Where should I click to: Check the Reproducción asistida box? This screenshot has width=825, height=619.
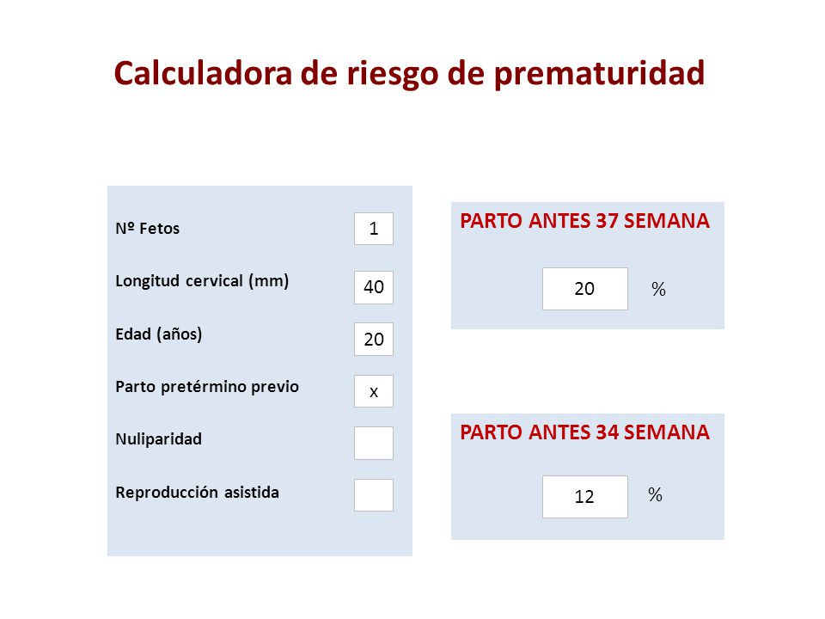374,495
